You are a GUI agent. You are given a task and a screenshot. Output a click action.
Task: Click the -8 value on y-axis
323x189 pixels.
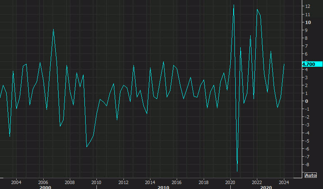tap(306, 165)
